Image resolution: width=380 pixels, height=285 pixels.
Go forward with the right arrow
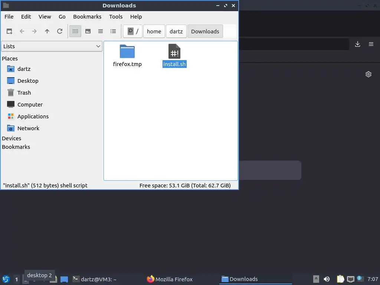[x=35, y=31]
